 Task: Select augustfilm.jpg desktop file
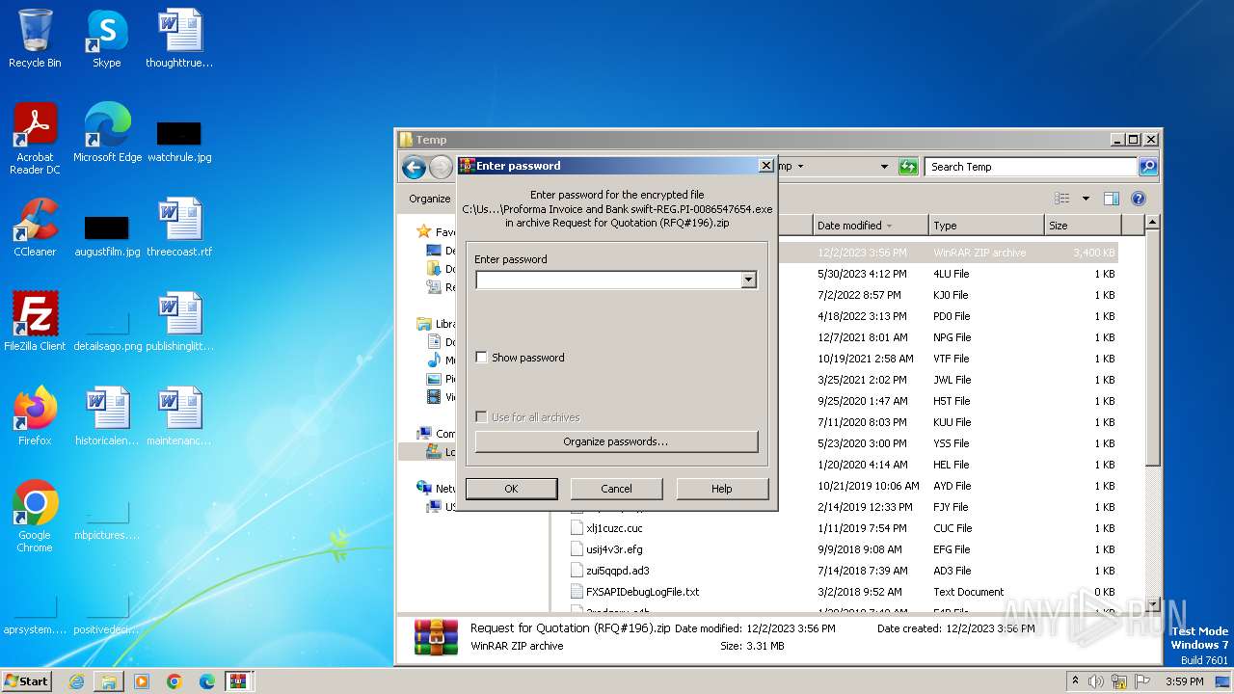107,235
